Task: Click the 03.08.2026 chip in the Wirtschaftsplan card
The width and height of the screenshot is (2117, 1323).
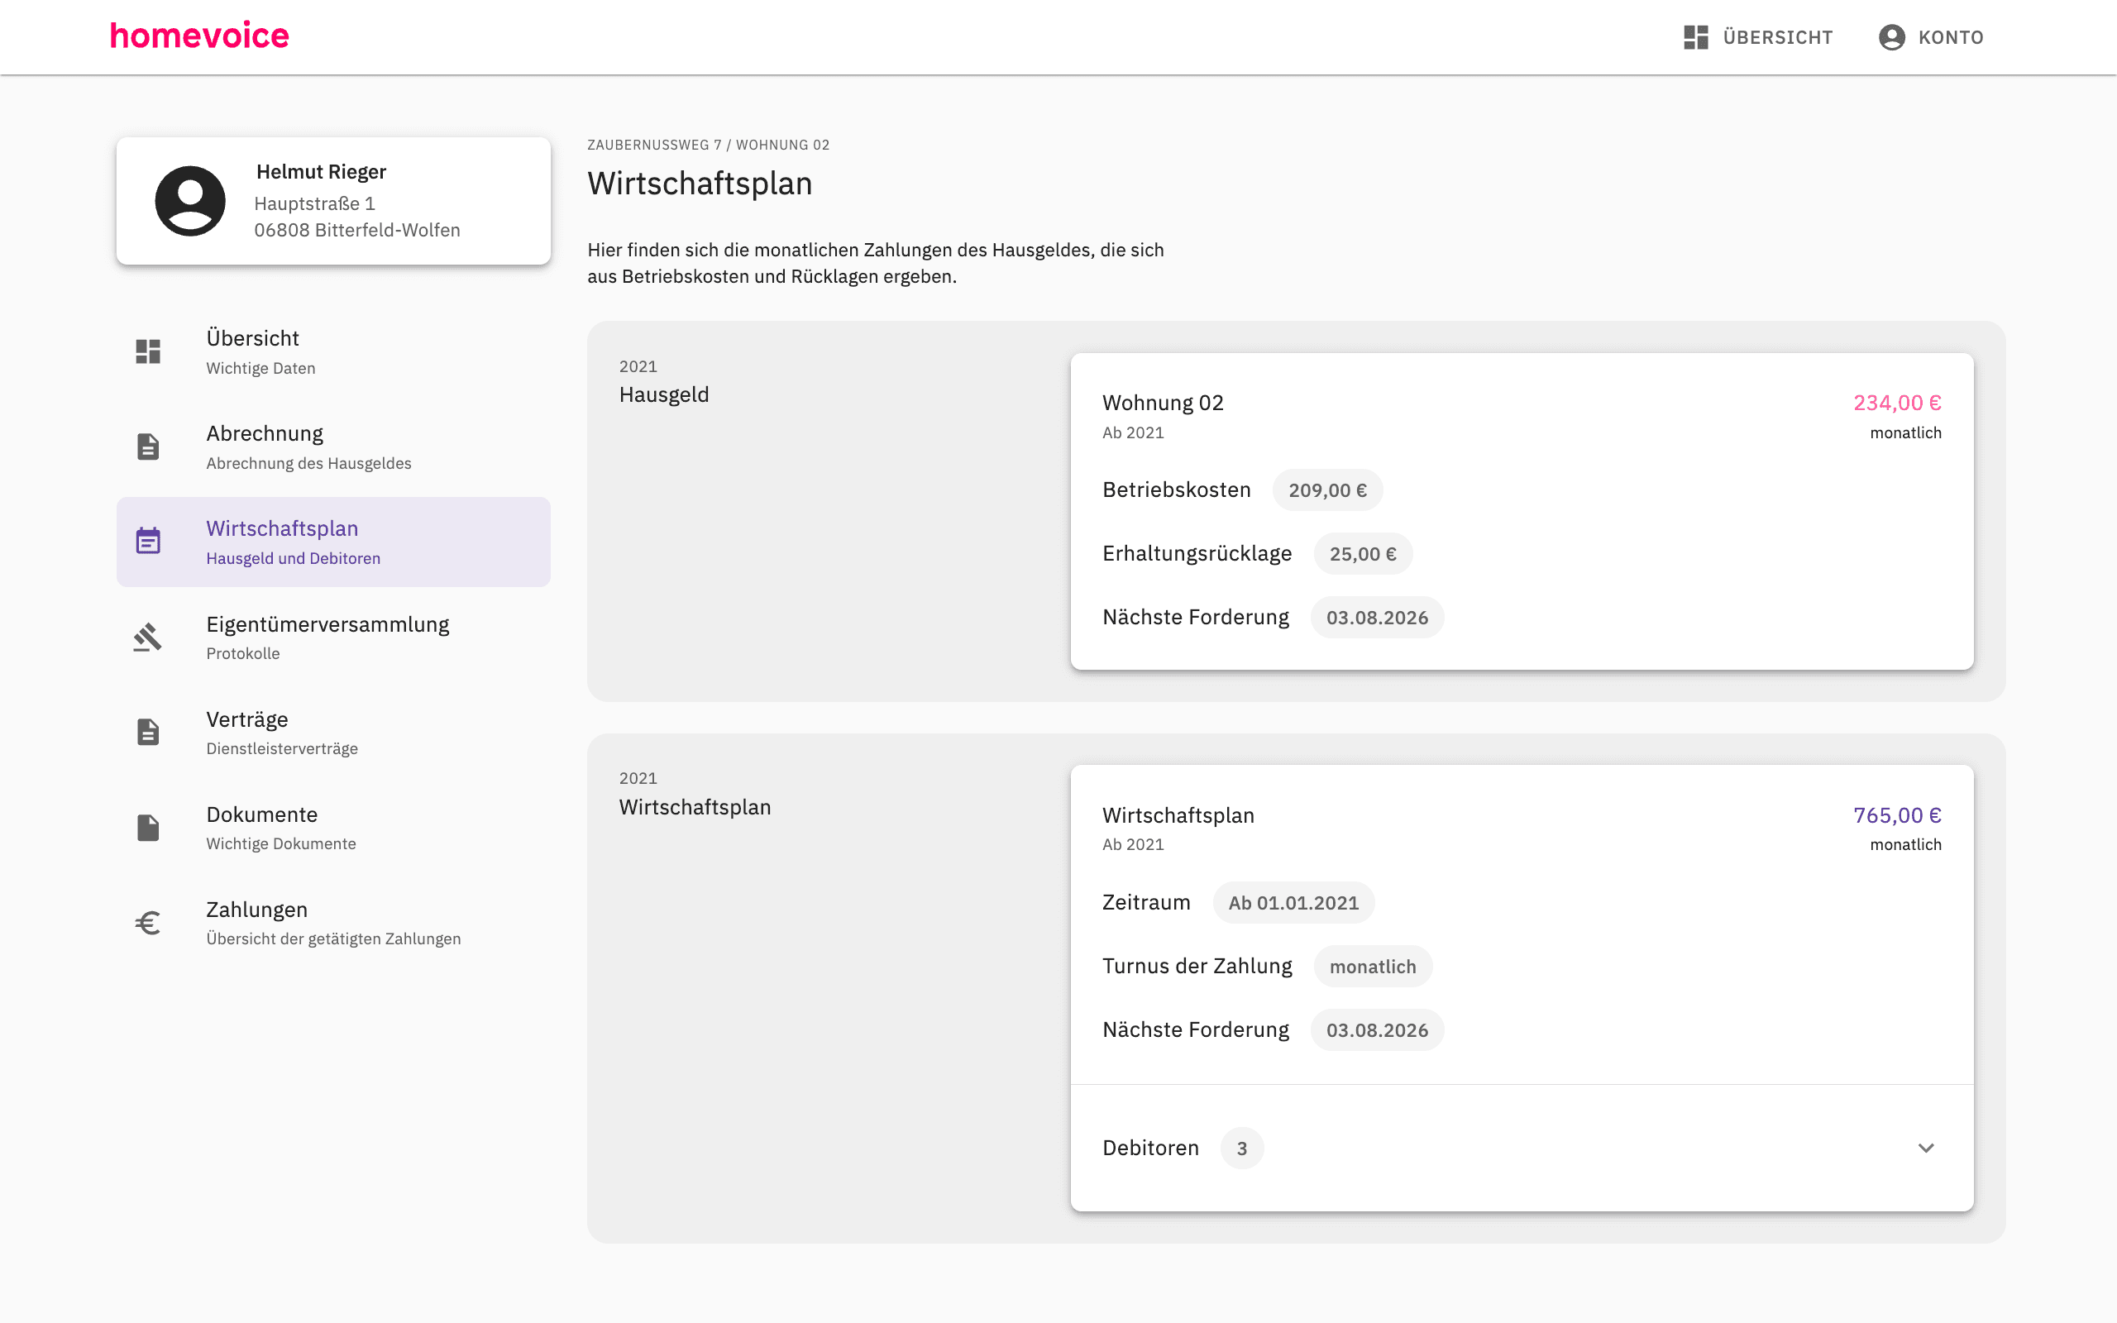Action: (x=1377, y=1030)
